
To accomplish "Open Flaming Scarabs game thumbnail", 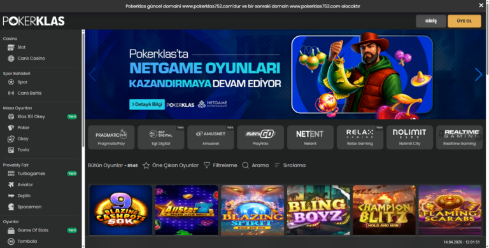I will [450, 210].
